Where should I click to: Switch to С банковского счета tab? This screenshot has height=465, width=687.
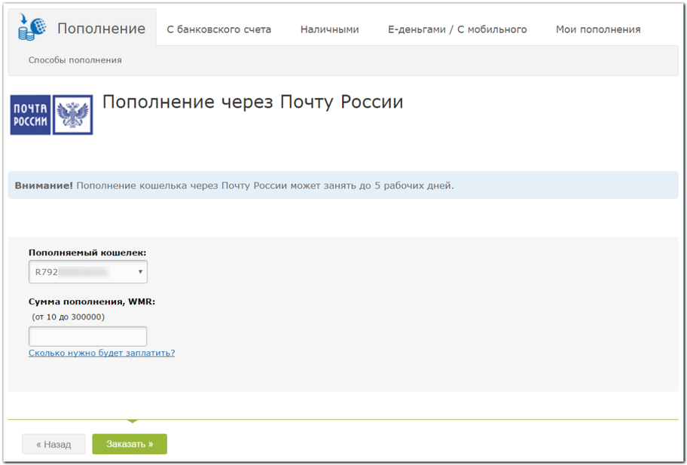tap(218, 29)
